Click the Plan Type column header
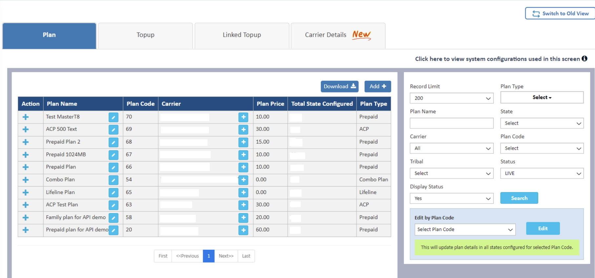The width and height of the screenshot is (595, 278). coord(374,104)
